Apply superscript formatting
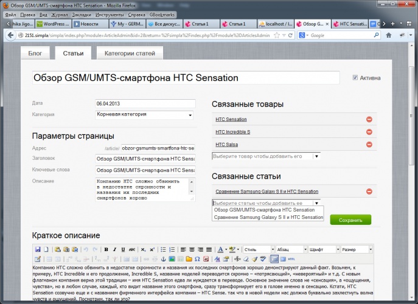Screen dimensions: 418x304 (152, 250)
